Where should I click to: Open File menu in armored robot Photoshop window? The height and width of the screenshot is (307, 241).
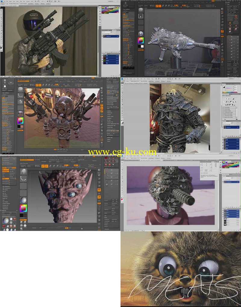click(x=125, y=79)
